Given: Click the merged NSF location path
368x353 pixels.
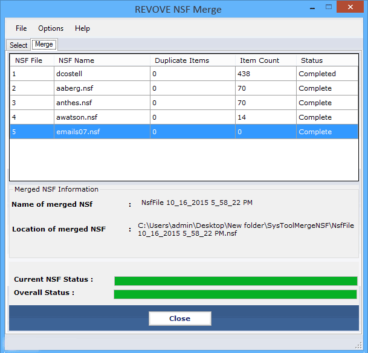Looking at the screenshot, I should (246, 229).
